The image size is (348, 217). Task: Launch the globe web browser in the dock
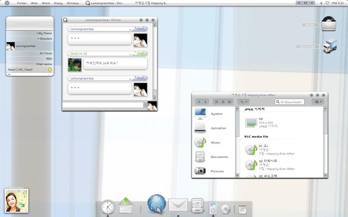click(157, 203)
